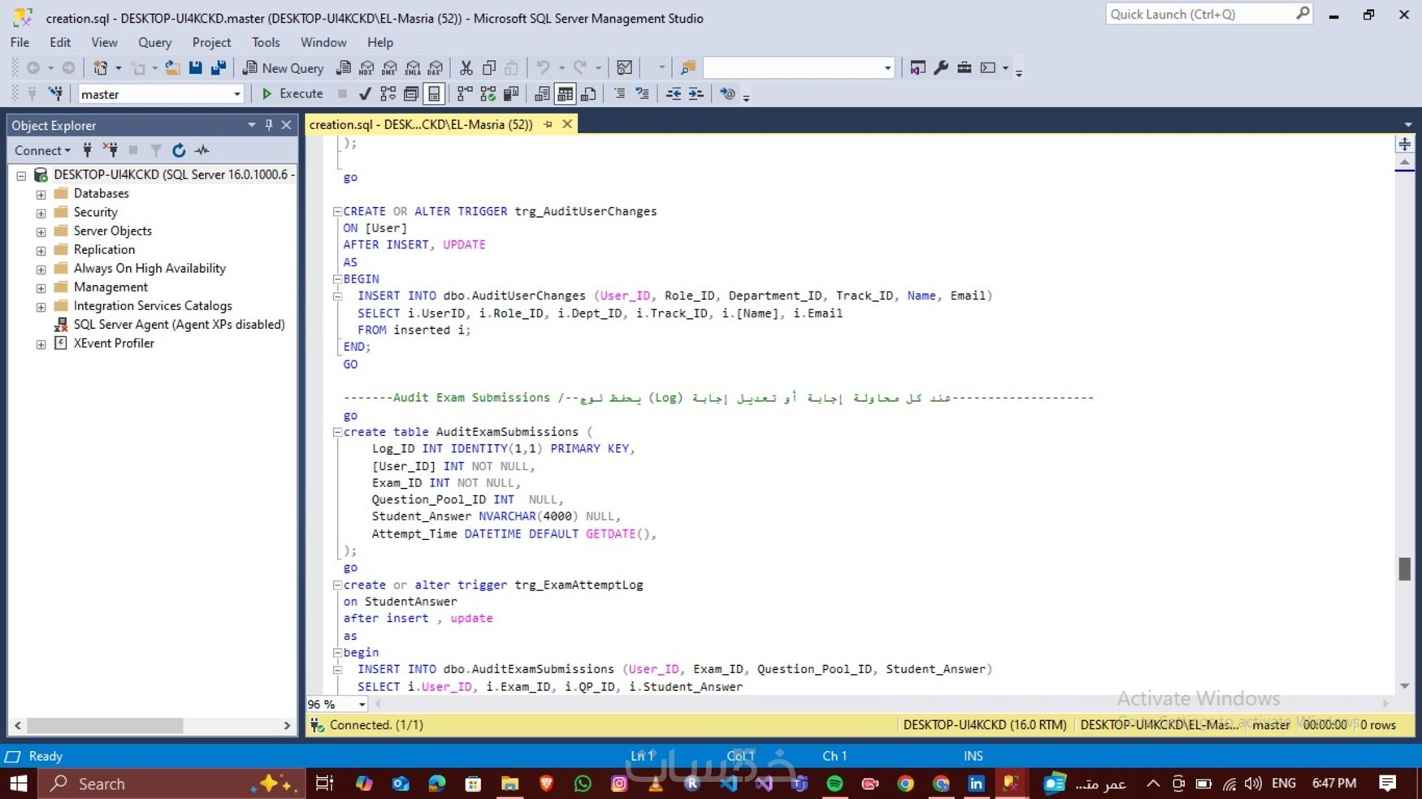The image size is (1422, 799).
Task: Open the 96 % zoom dropdown
Action: (362, 705)
